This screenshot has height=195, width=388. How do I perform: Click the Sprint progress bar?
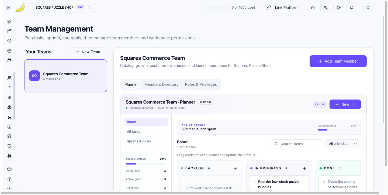tap(337, 130)
